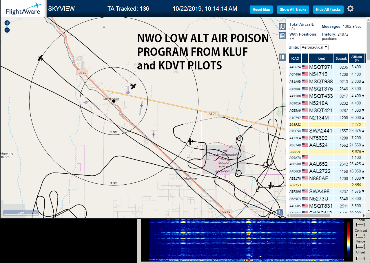The width and height of the screenshot is (370, 263).
Task: Select the MSQT938 aircraft row
Action: 327,82
